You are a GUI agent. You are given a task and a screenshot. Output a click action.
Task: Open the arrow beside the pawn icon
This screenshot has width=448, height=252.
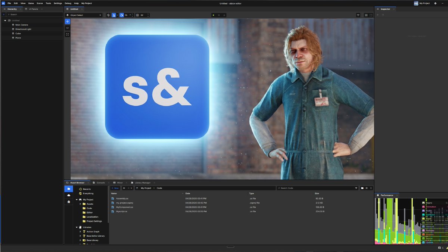[x=117, y=15]
